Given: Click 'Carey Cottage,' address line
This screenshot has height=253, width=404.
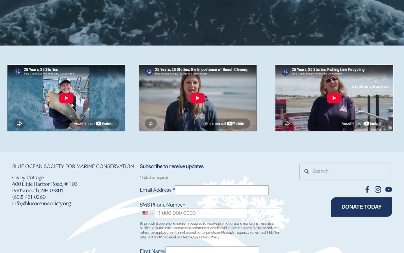Looking at the screenshot, I should [28, 178].
